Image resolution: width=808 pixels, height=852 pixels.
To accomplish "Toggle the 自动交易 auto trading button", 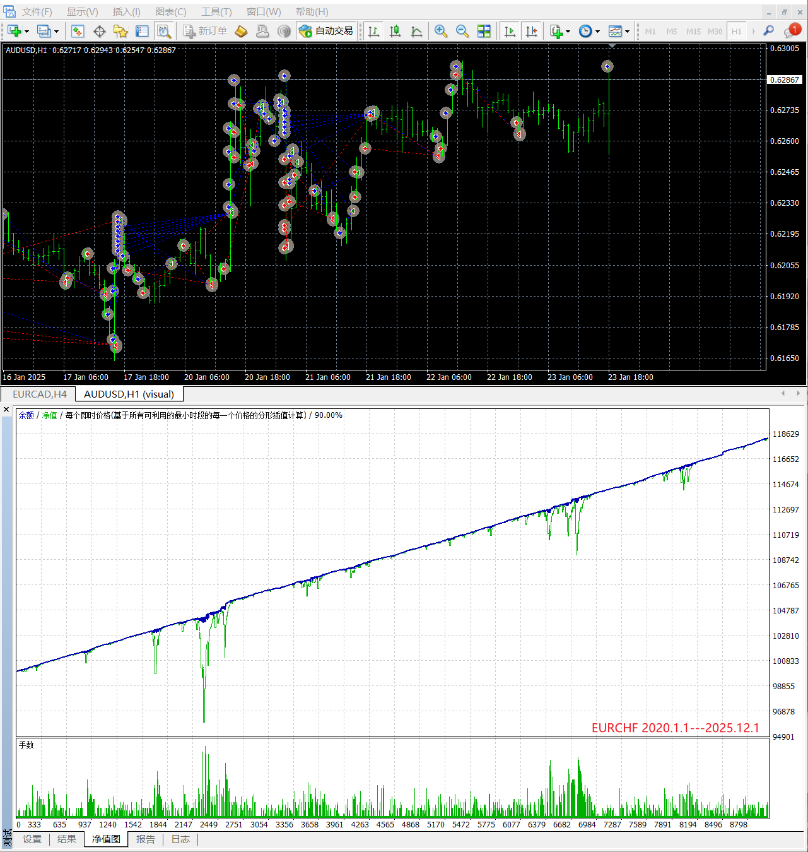I will pyautogui.click(x=326, y=31).
